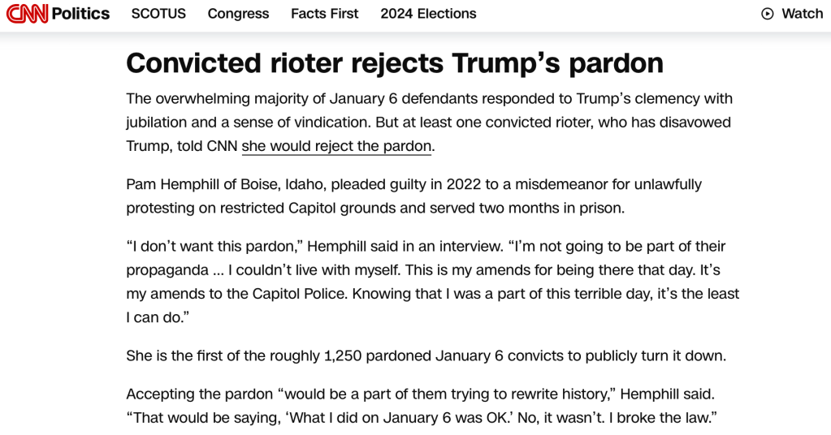Click the headline 'Convicted rioter rejects Trump's pardon'
831x435 pixels.
395,63
